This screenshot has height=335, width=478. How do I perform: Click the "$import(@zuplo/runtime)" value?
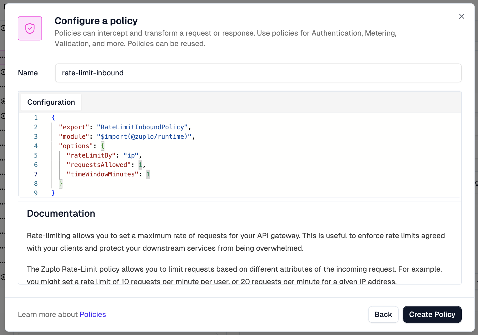tap(144, 137)
